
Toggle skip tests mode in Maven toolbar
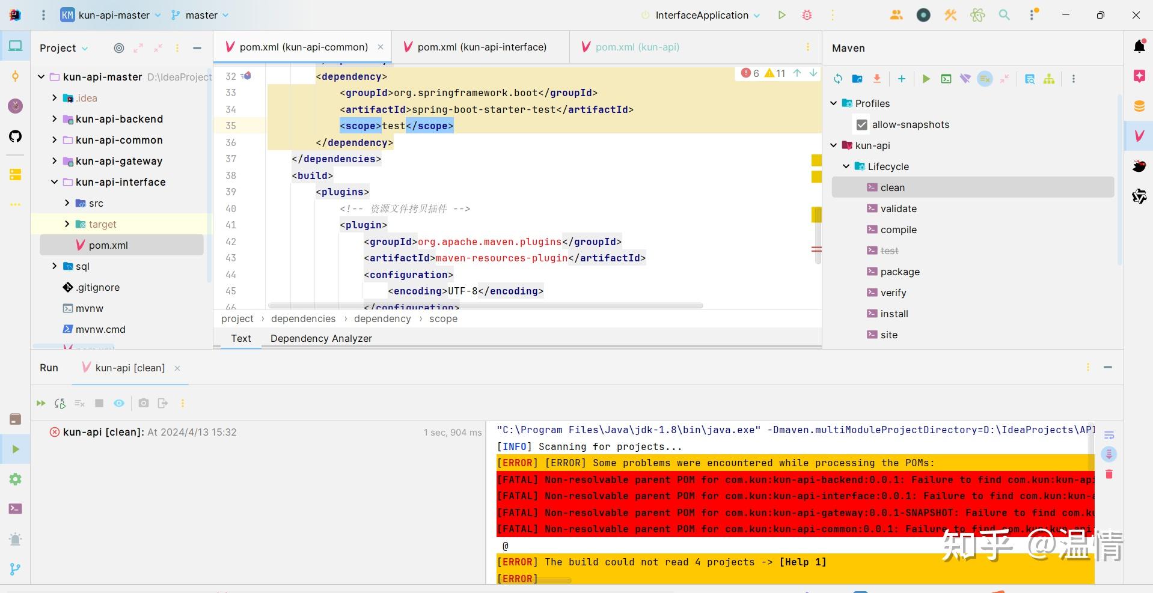coord(984,79)
